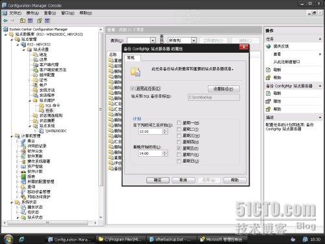Screen dimensions: 325x244
Task: Click 从此处新建窗口 in actions pane
Action: 287,62
